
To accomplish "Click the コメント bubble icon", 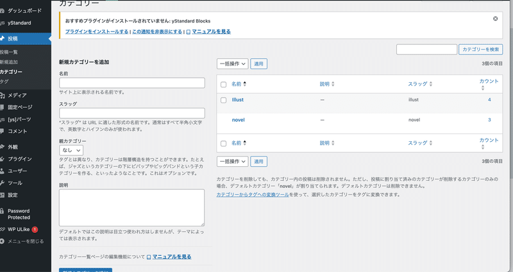I will [3, 131].
